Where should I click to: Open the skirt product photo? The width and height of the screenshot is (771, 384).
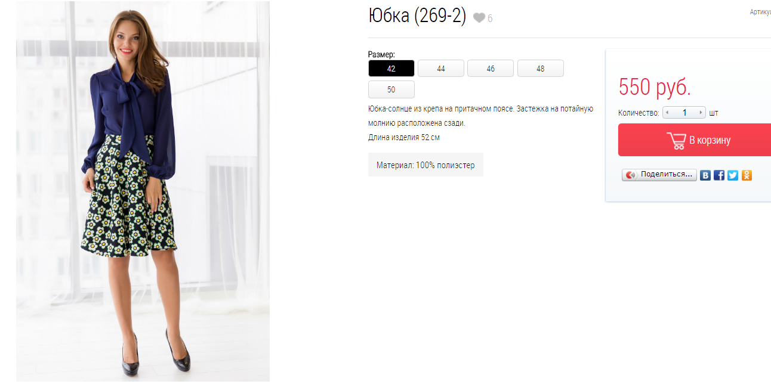(x=143, y=191)
